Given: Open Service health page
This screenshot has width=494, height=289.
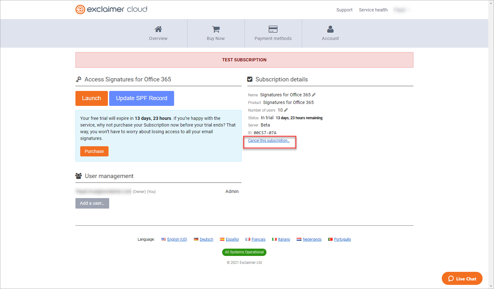Looking at the screenshot, I should pyautogui.click(x=373, y=10).
